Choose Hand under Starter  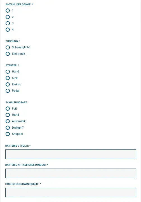click(8, 71)
